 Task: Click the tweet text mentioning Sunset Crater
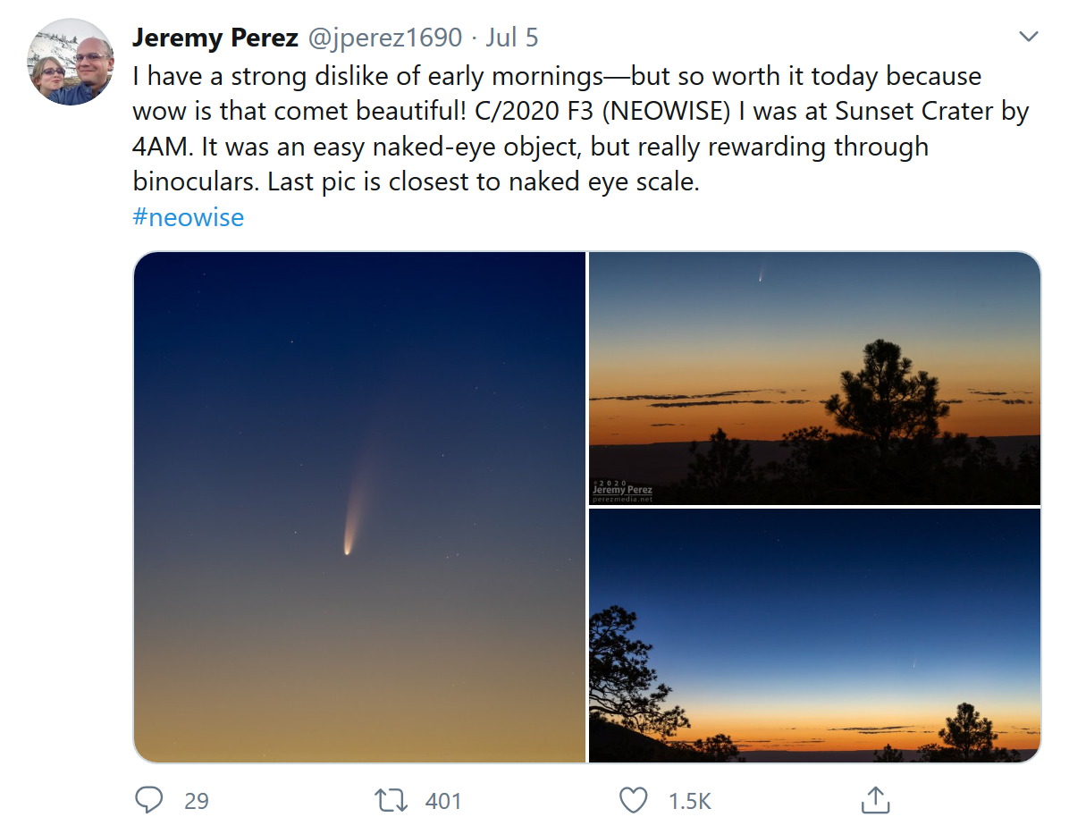pos(581,112)
